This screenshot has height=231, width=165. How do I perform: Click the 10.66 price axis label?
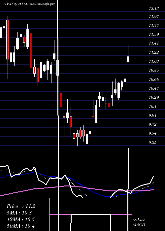tap(154, 80)
